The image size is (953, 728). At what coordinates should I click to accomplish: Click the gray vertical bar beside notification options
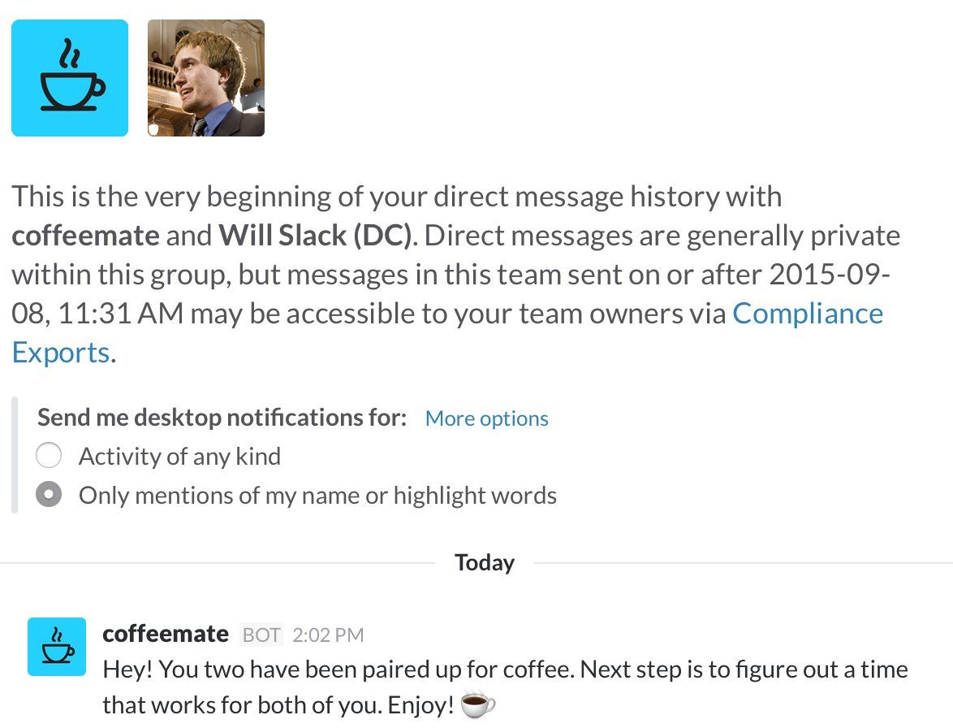(x=15, y=455)
